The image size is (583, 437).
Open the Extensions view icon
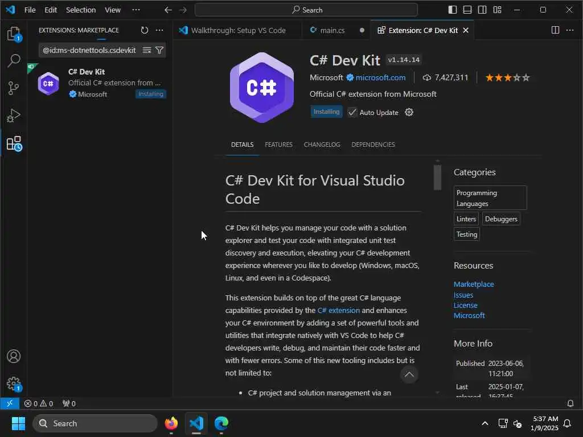click(14, 143)
